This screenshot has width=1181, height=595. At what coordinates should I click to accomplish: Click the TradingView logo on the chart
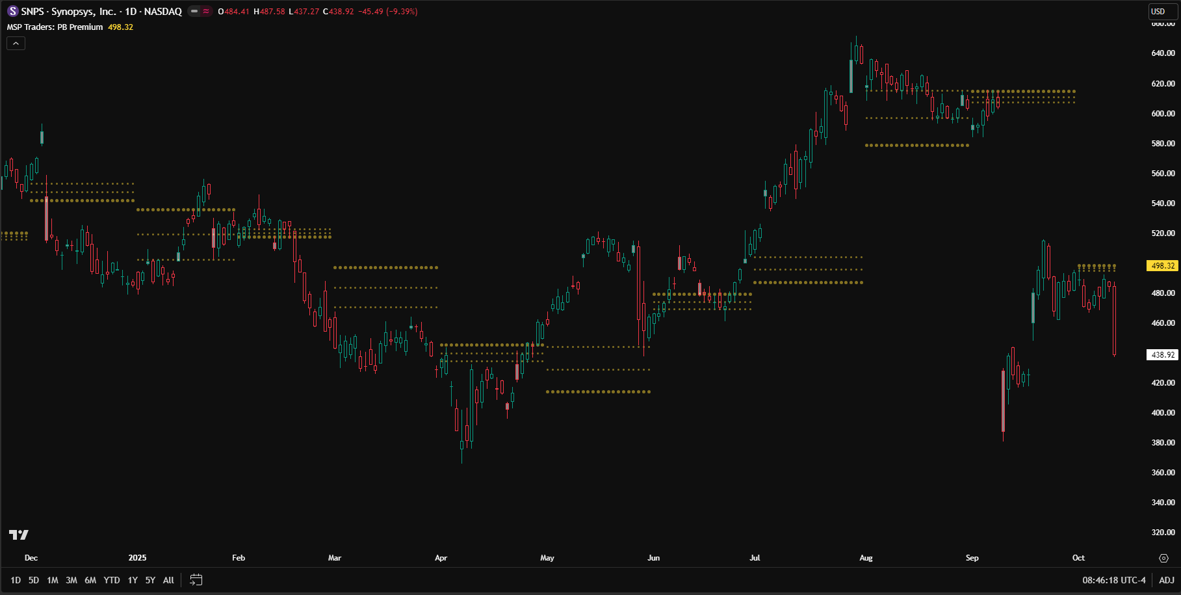click(x=19, y=535)
